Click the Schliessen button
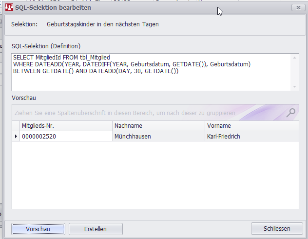The image size is (308, 239). [276, 229]
